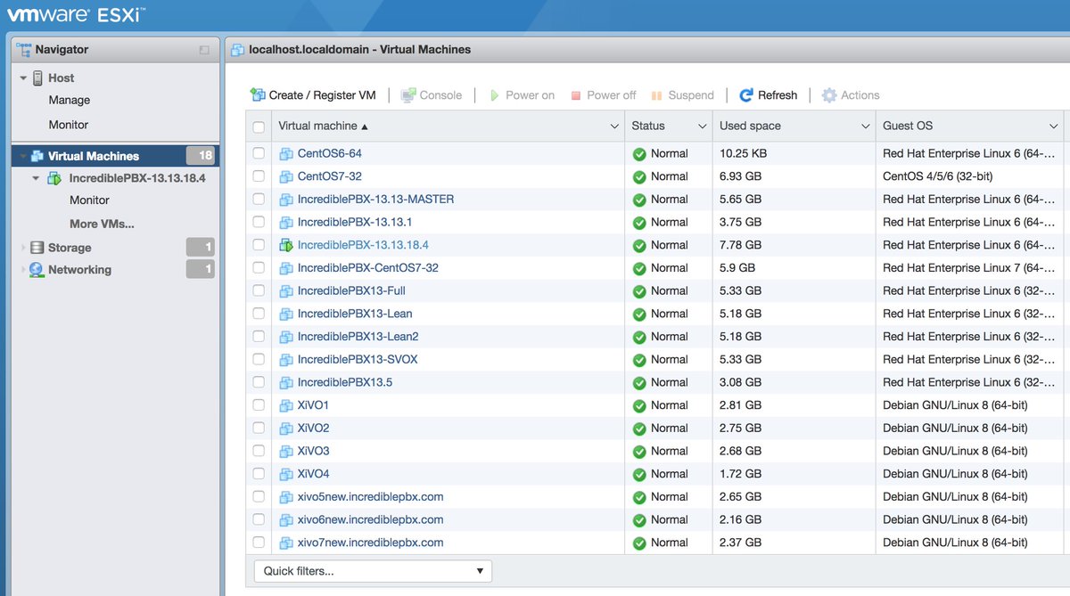Screen dimensions: 1070x596
Task: Check the box for CentOS7-32
Action: coord(259,176)
